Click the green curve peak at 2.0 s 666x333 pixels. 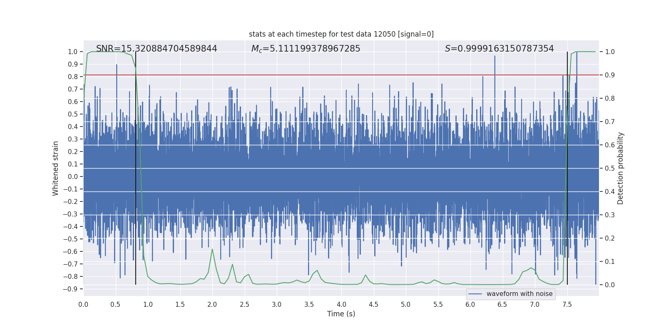click(212, 249)
